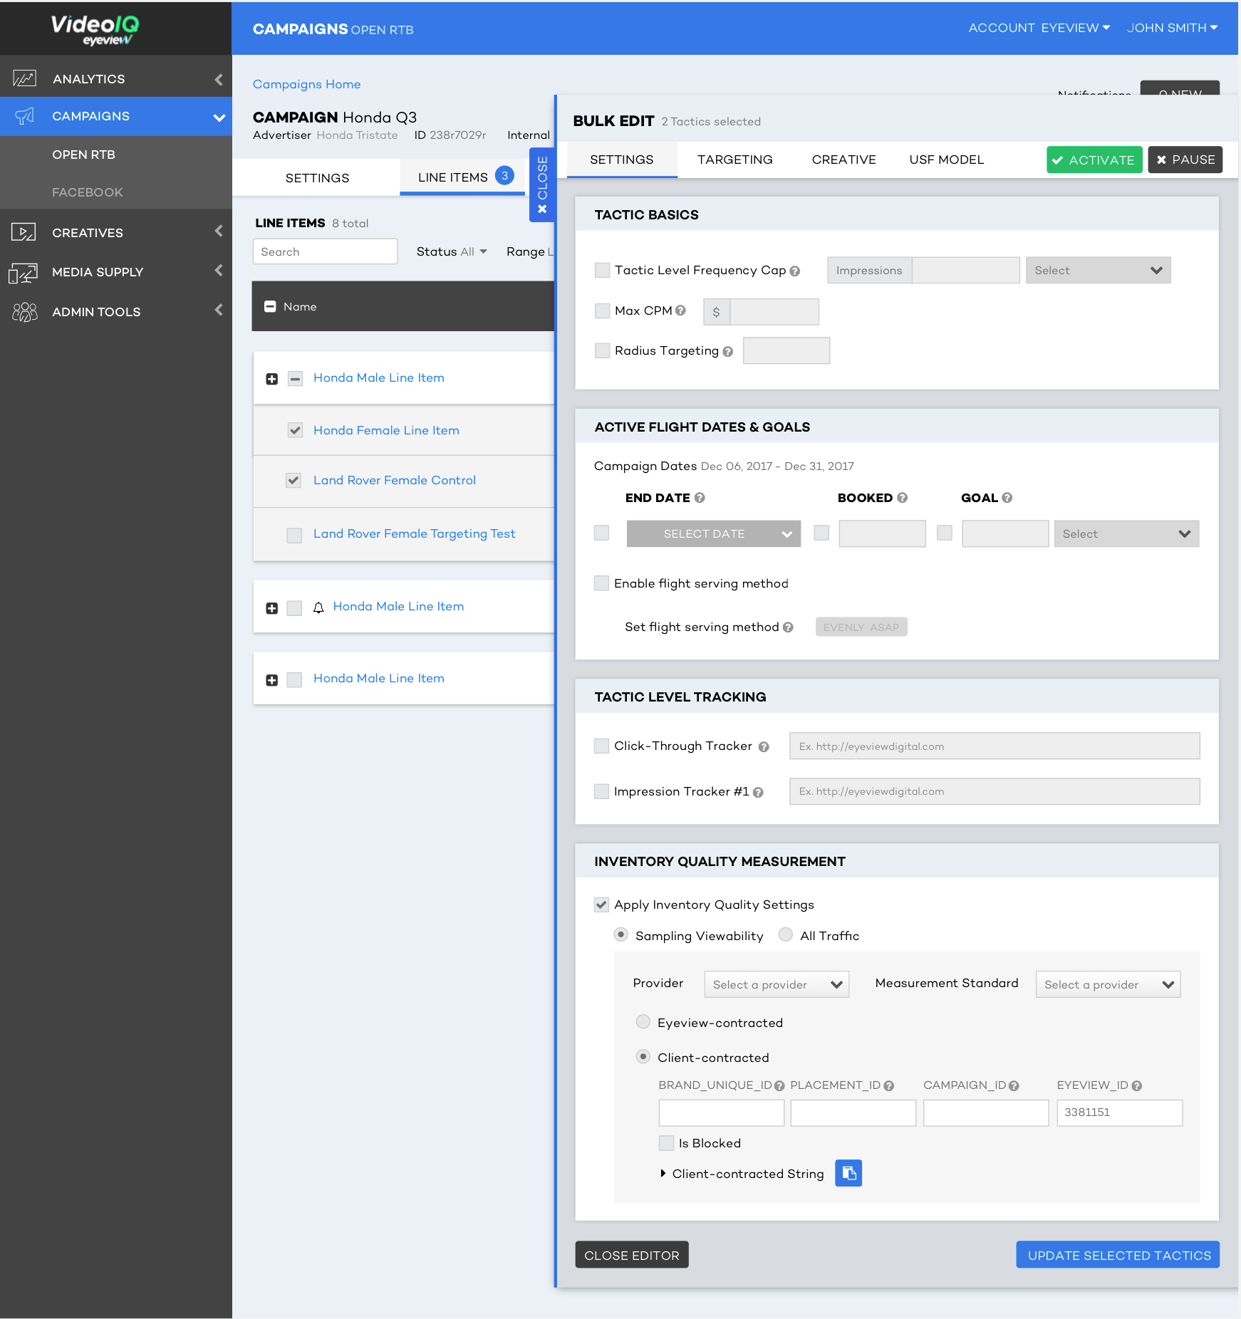Click the Update Selected Tactics button
The width and height of the screenshot is (1241, 1319).
point(1118,1255)
